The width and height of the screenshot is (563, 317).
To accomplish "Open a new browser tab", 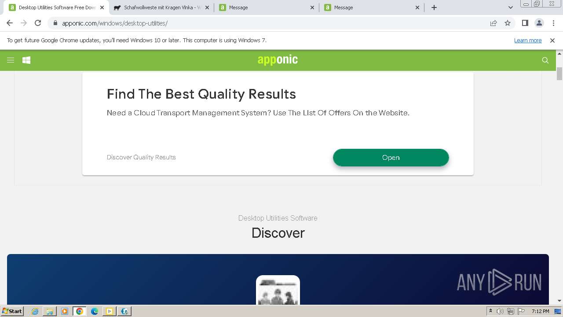I will point(434,7).
